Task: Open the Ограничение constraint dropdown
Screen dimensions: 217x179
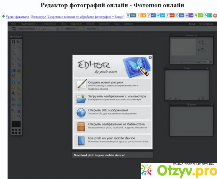Action: [x=47, y=29]
